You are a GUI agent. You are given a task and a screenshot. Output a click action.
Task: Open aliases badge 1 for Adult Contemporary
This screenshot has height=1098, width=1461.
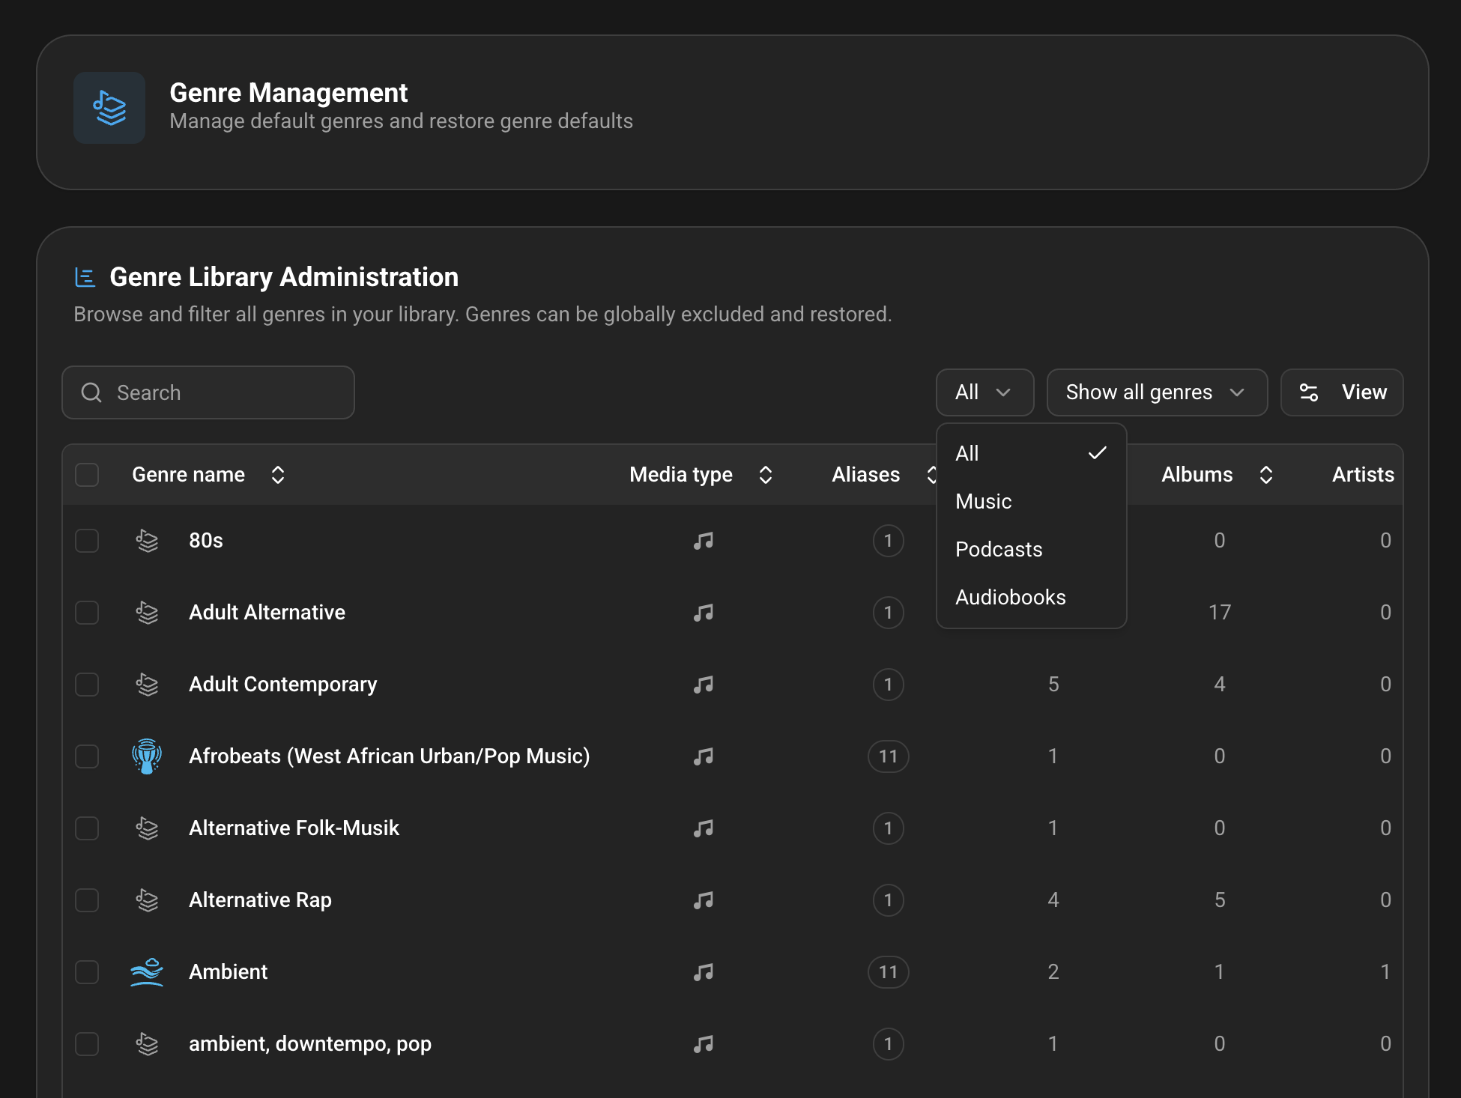pos(889,685)
